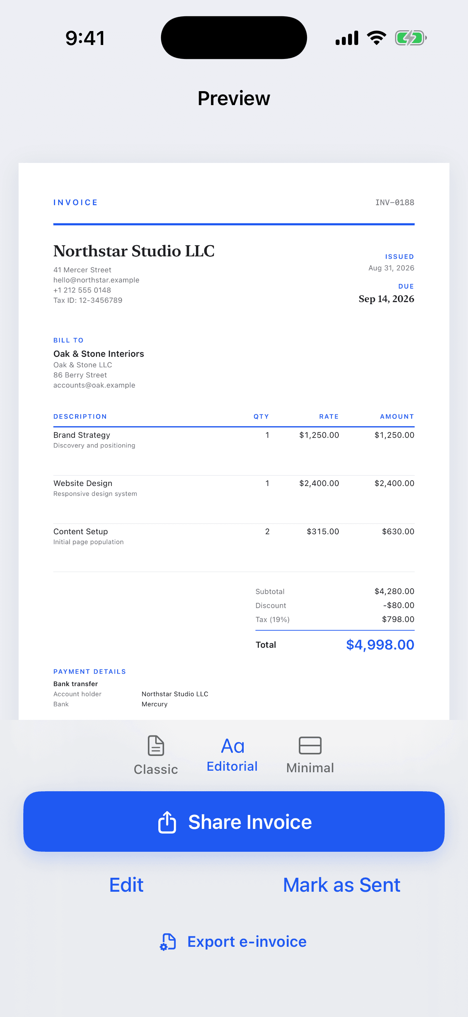
Task: Tap the Share Invoice button
Action: click(234, 822)
